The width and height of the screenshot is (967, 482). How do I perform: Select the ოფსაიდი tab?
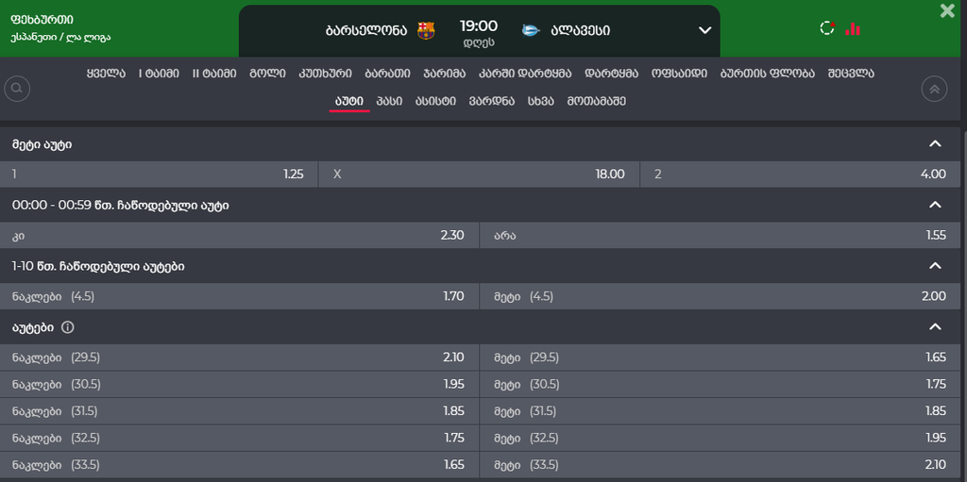tap(679, 74)
